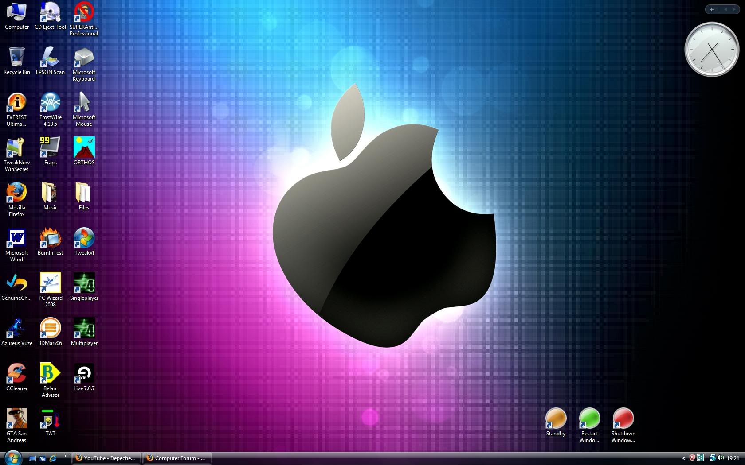Open Microsoft Mouse shortcut
This screenshot has height=465, width=745.
[84, 109]
